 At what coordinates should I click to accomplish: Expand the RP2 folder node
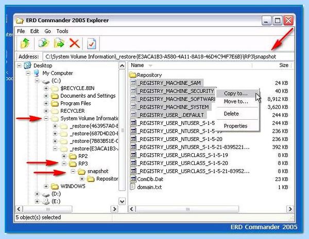[x=64, y=156]
